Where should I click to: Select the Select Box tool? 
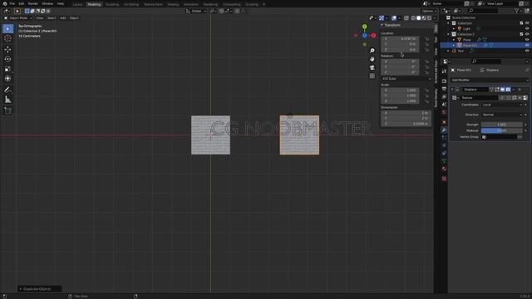[7, 29]
